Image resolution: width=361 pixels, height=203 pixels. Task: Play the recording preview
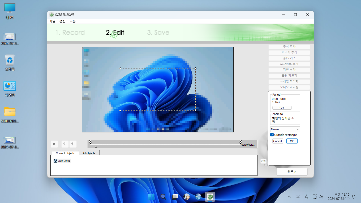[54, 144]
